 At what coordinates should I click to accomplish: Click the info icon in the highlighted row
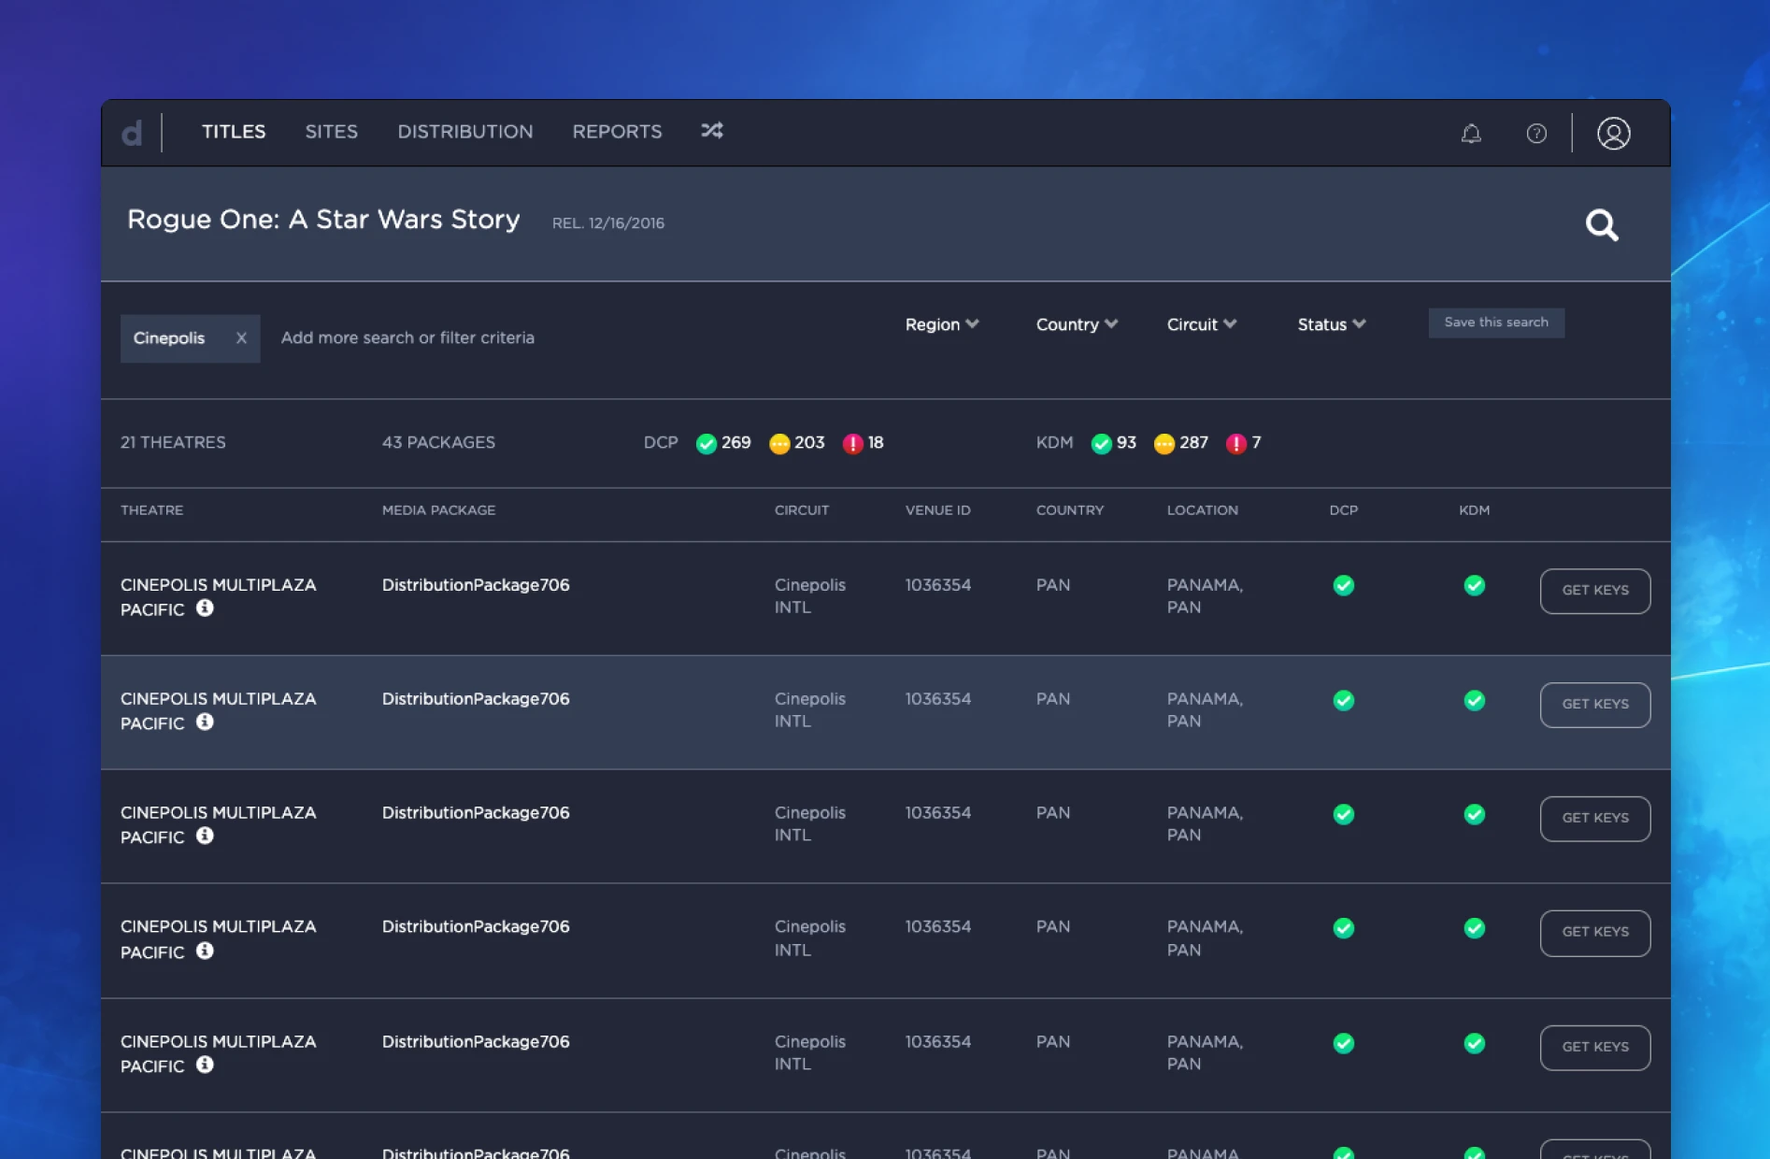point(205,723)
